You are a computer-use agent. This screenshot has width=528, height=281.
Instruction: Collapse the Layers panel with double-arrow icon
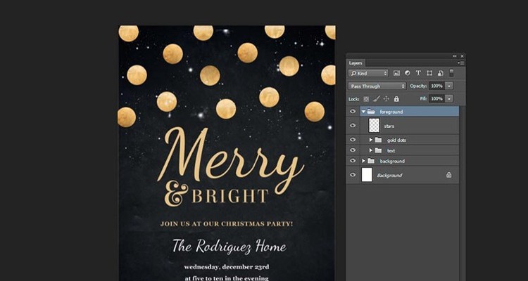[455, 55]
